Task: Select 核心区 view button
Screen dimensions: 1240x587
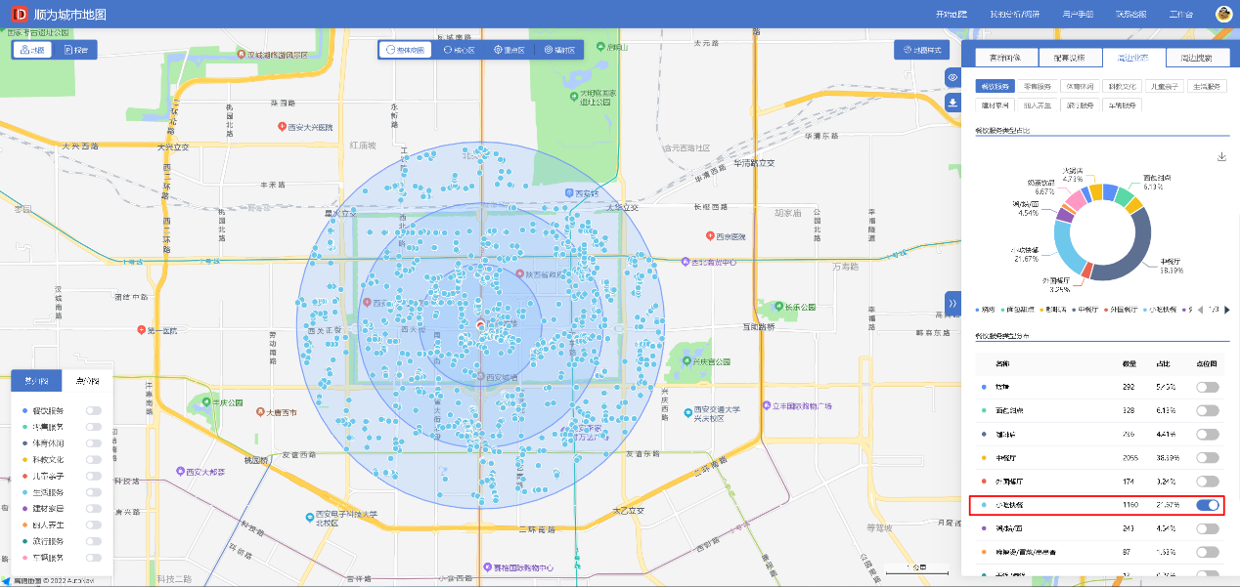Action: click(459, 50)
